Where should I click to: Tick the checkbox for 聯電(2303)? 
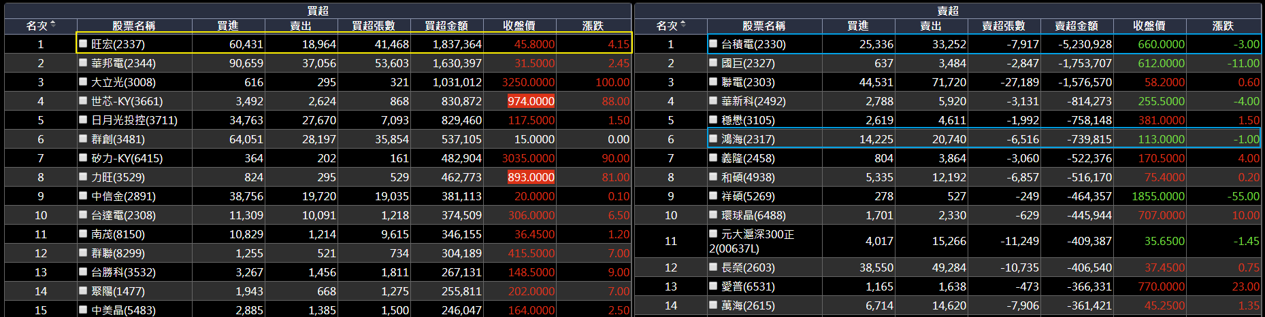[713, 81]
